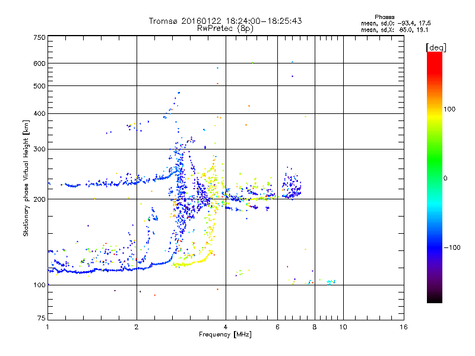The height and width of the screenshot is (356, 475).
Task: Click the x-axis tick label '2'
Action: coord(137,327)
